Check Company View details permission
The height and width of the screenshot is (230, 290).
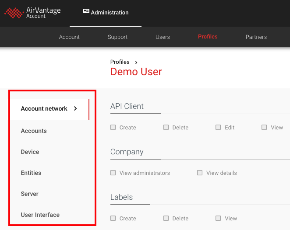(x=200, y=173)
